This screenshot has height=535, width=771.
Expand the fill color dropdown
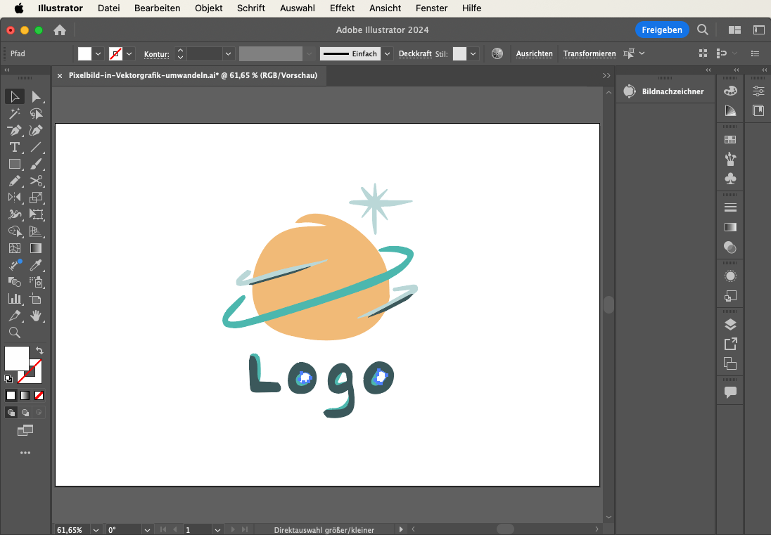[x=98, y=53]
